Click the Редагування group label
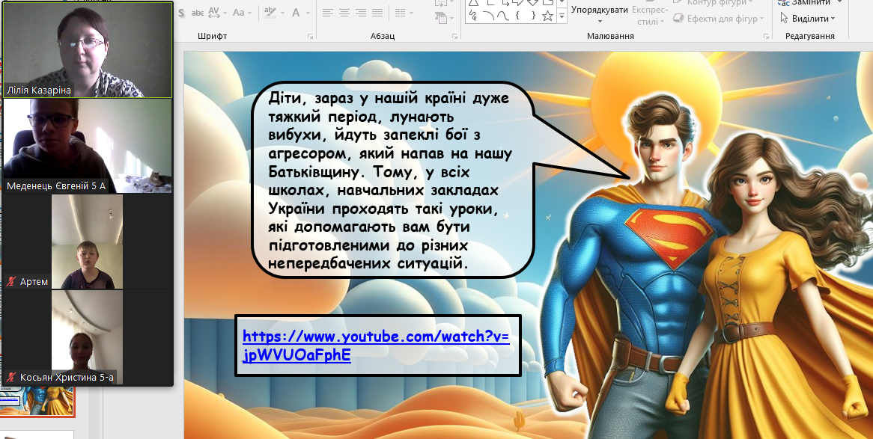The image size is (873, 439). [x=809, y=36]
